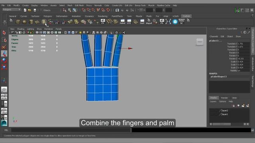Click the polygon sphere shelf icon
255x143 pixels.
click(x=24, y=22)
